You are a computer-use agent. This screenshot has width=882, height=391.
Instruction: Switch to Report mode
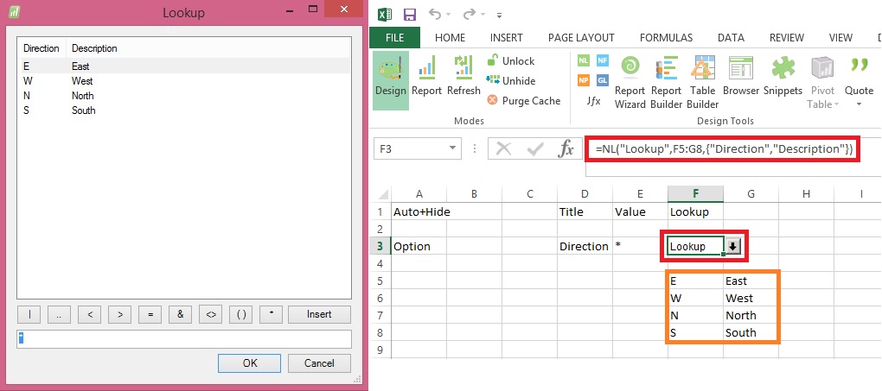[x=426, y=79]
